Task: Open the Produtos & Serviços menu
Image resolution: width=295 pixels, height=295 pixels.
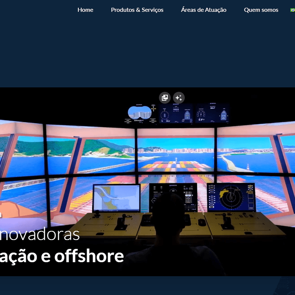Action: coord(137,10)
